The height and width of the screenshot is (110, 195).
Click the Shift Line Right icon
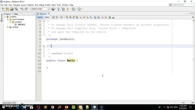(98, 17)
